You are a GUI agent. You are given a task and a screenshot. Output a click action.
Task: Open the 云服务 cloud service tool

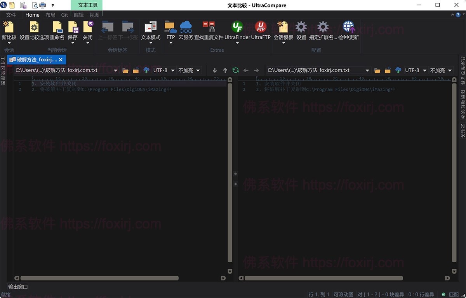(186, 28)
